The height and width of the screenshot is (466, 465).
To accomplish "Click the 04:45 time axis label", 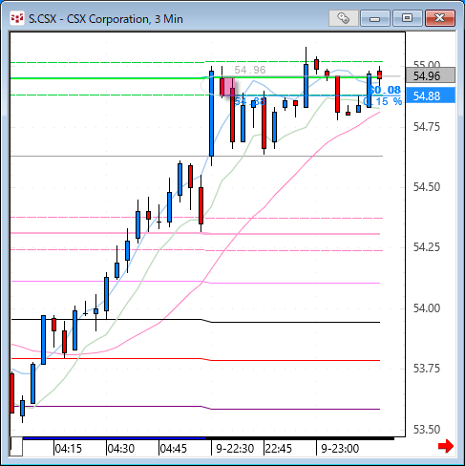I will [174, 449].
